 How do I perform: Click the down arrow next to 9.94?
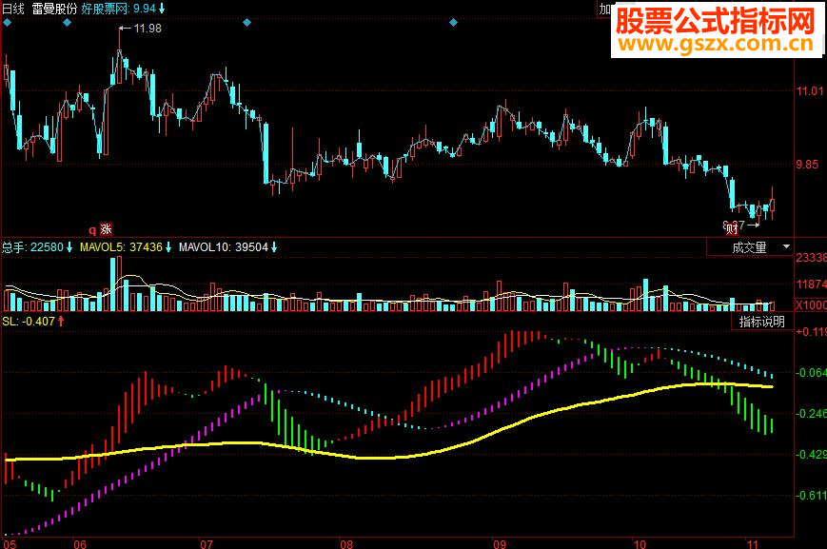(162, 9)
